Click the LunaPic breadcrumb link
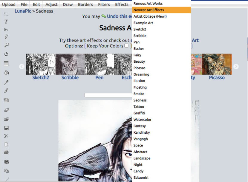Image resolution: width=248 pixels, height=182 pixels. [x=23, y=11]
